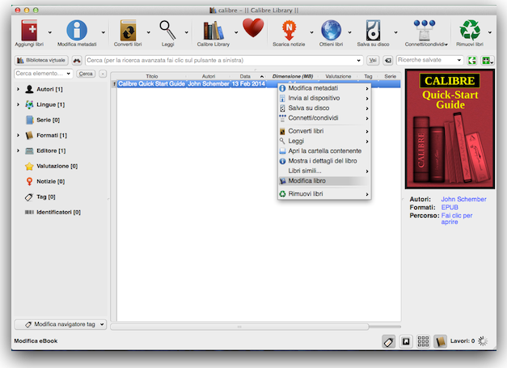Click the horizontal scrollbar below the book list
507x368 pixels.
[239, 327]
